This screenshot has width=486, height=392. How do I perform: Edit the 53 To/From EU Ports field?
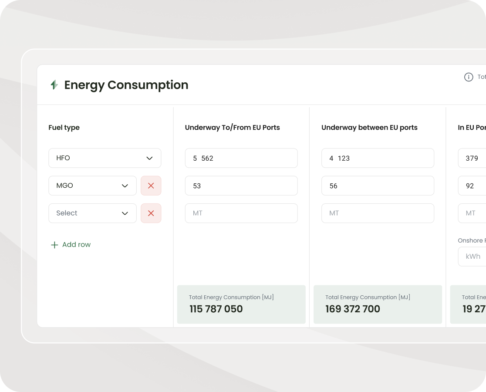[241, 186]
